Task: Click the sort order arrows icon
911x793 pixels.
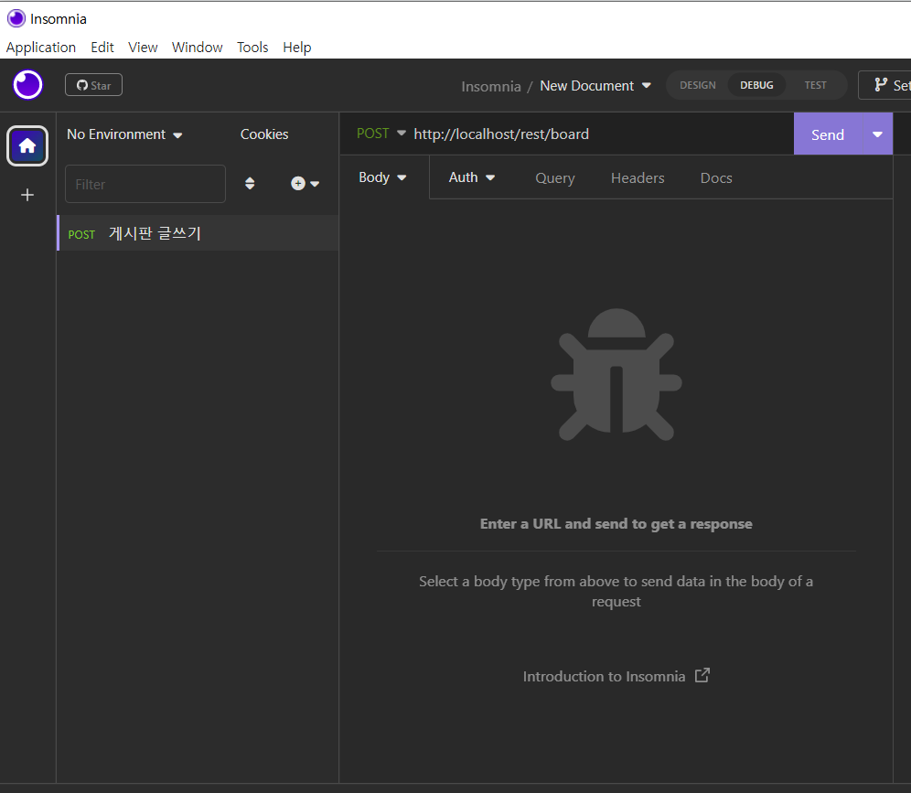Action: (250, 184)
